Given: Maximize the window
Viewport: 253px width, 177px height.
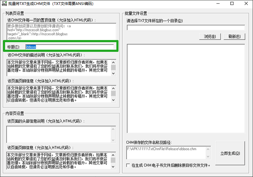Looking at the screenshot, I should [232, 3].
